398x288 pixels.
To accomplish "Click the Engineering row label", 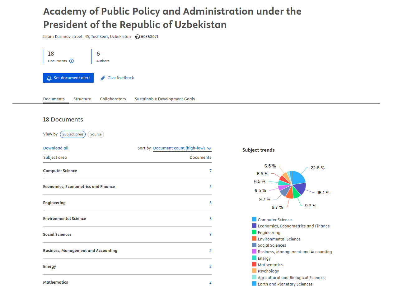I will (x=54, y=203).
